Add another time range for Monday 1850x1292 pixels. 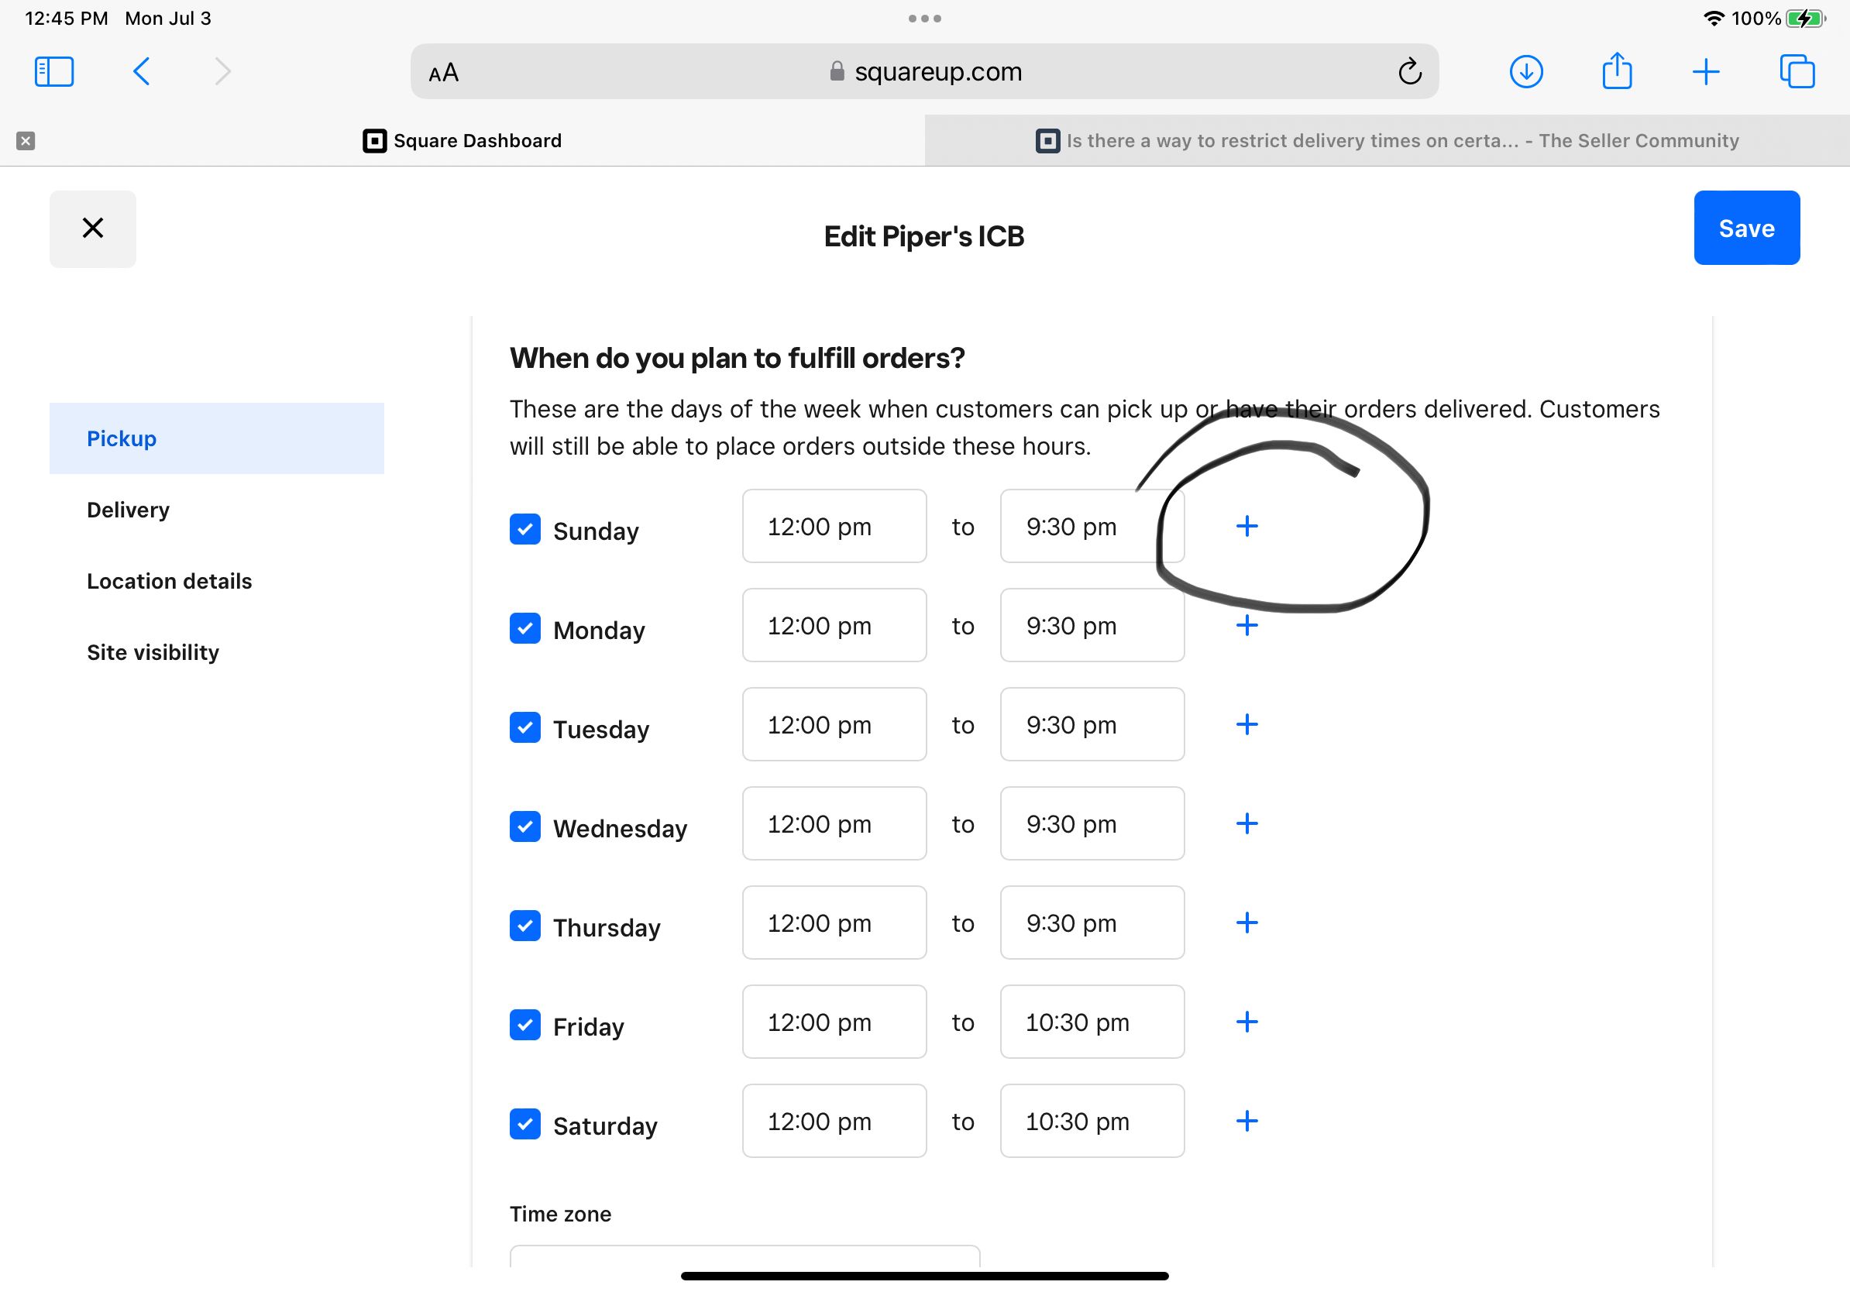click(x=1247, y=625)
